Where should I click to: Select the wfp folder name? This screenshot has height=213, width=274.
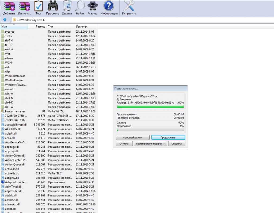pyautogui.click(x=7, y=71)
